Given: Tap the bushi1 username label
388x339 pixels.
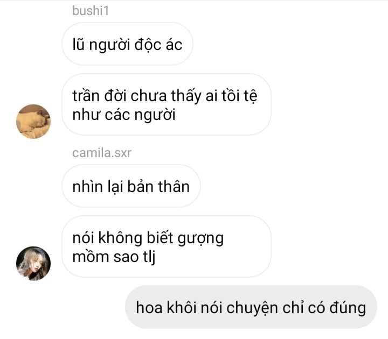Looking at the screenshot, I should click(x=91, y=11).
